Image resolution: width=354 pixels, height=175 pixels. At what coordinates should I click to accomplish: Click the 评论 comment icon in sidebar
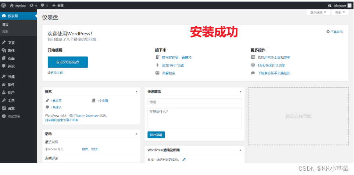coord(4,66)
